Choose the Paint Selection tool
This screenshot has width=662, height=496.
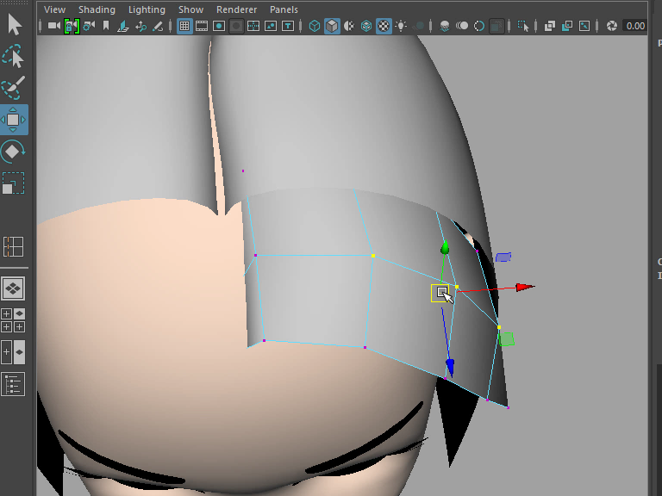pyautogui.click(x=14, y=88)
